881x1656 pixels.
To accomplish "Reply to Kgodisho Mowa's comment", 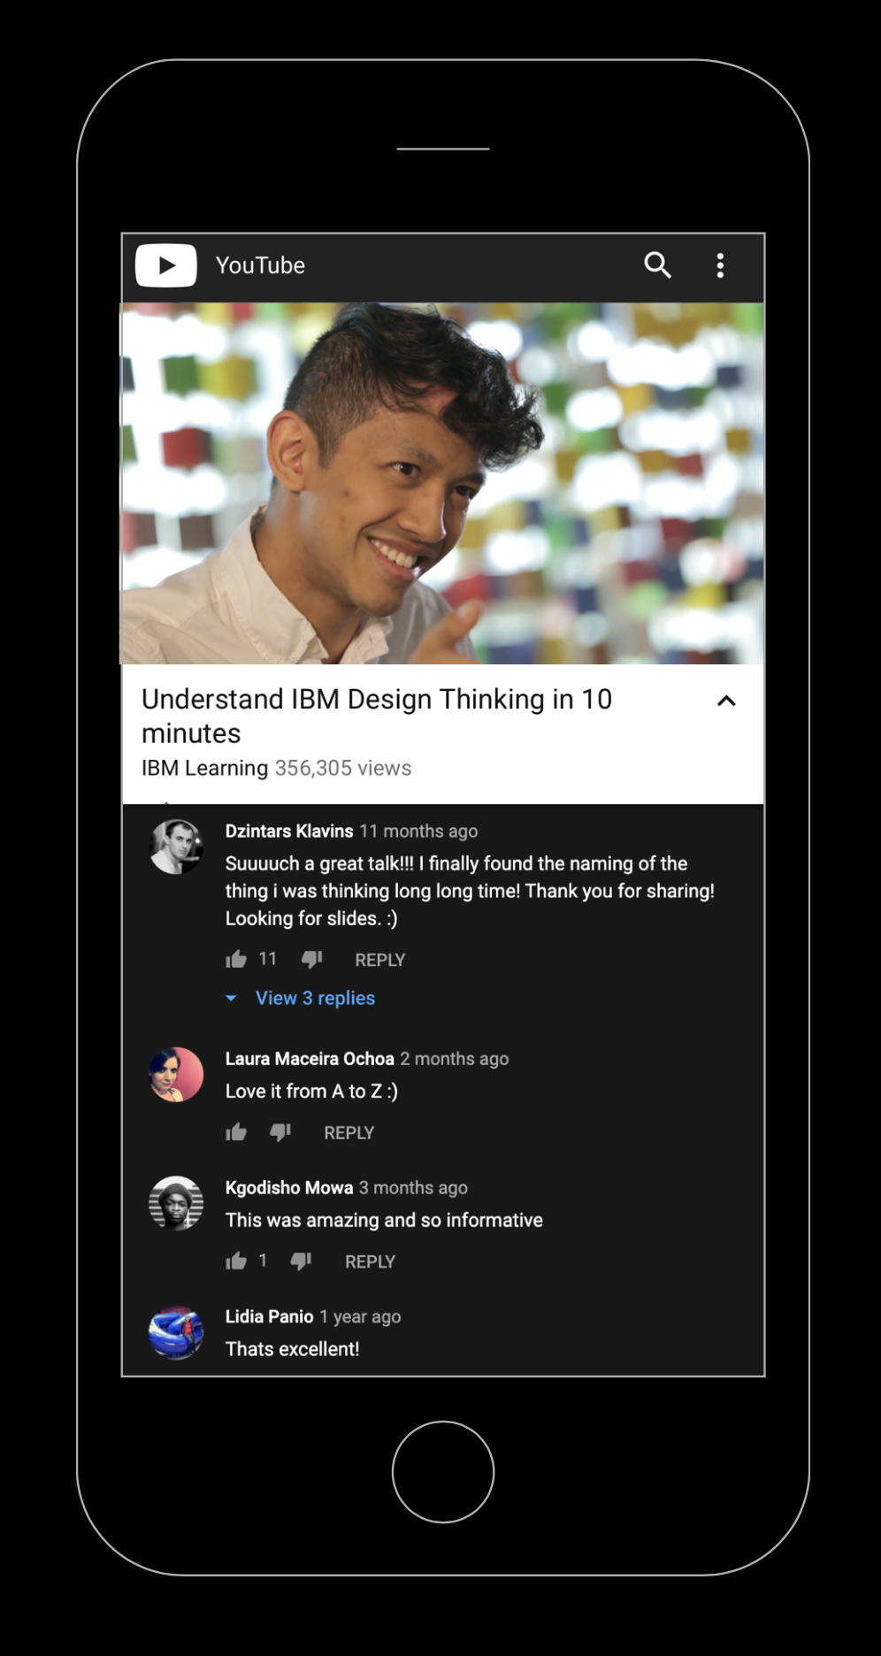I will 370,1261.
